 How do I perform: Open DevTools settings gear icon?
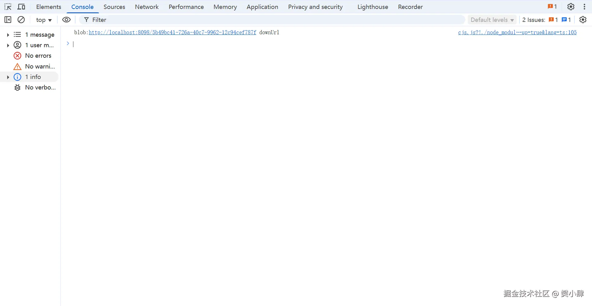[571, 7]
